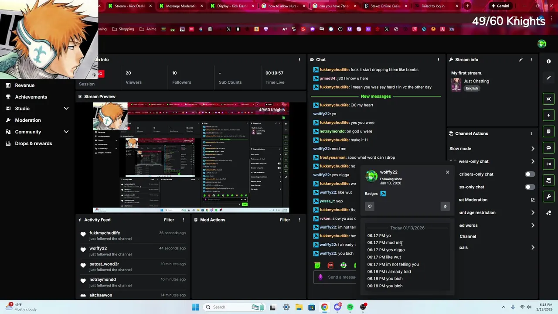
Task: Expand the Community sidebar submenu
Action: (66, 132)
